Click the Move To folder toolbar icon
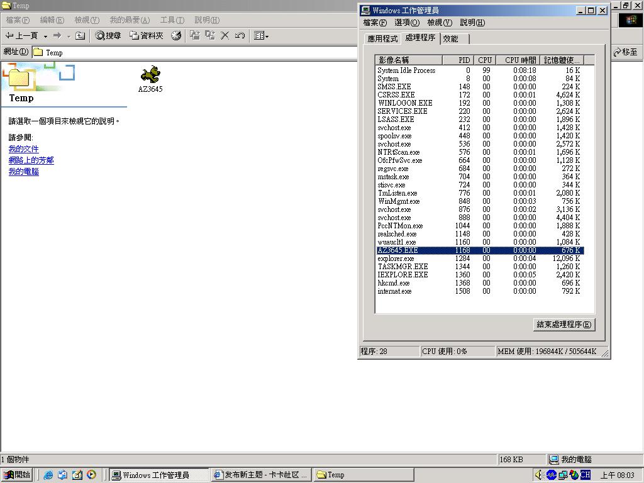This screenshot has height=483, width=644. point(195,36)
